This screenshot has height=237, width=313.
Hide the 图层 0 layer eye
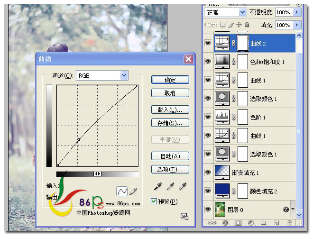[208, 209]
